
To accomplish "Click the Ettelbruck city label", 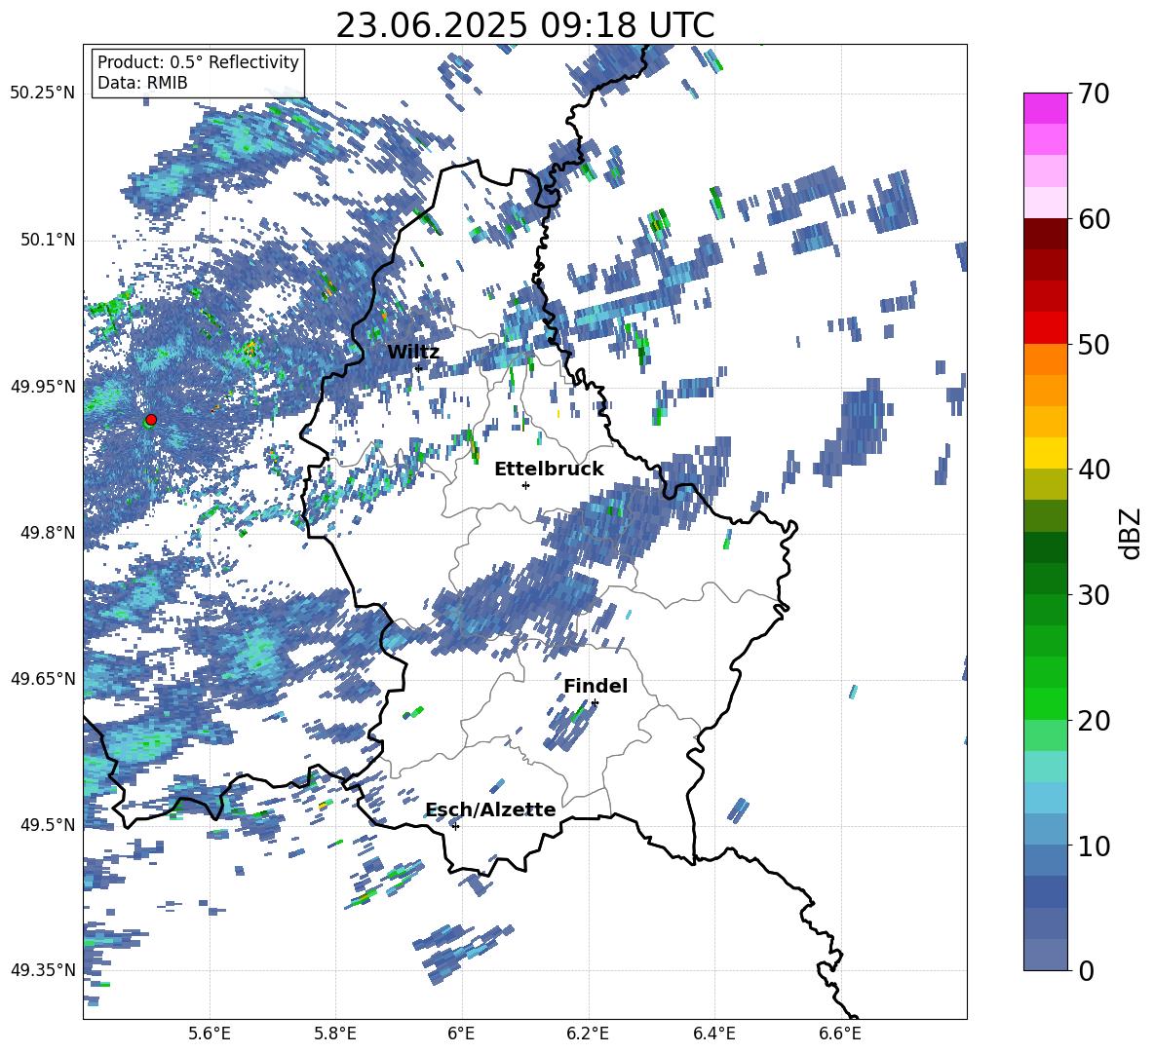I will click(549, 469).
